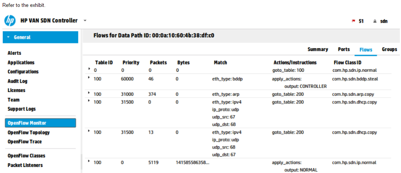Expand the eth_type arp flow row
Viewport: 401px width, 173px height.
tap(89, 93)
